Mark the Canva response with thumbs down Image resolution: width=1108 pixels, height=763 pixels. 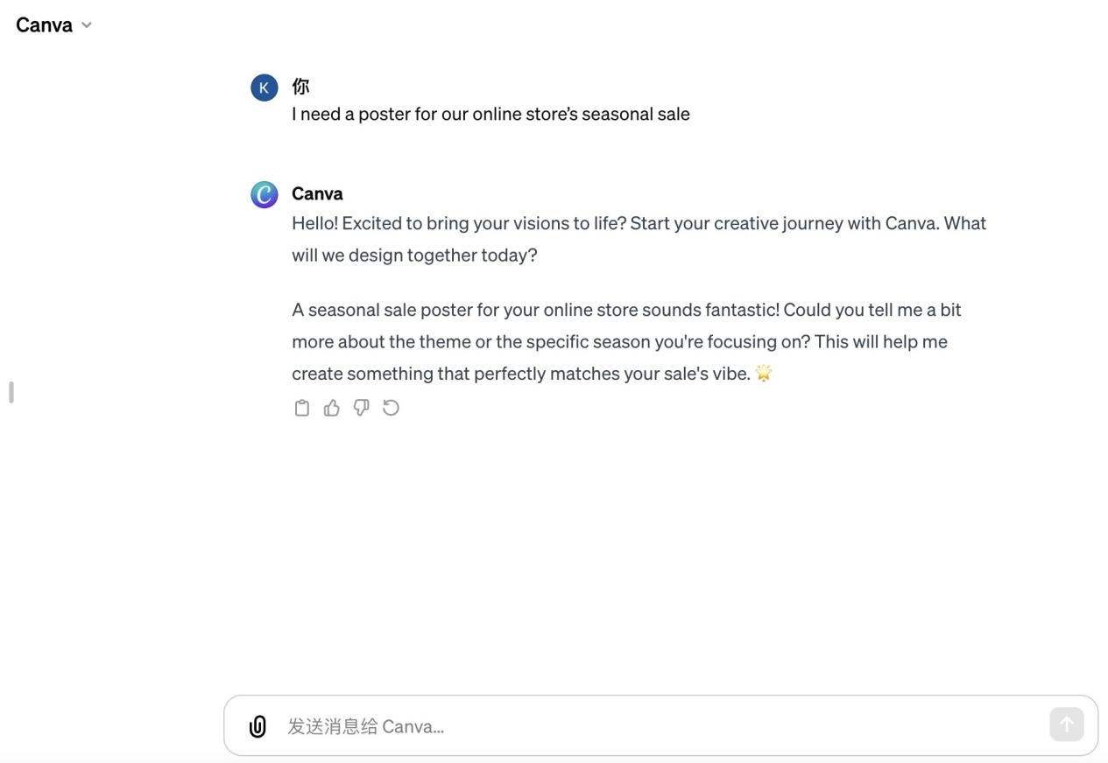[361, 408]
